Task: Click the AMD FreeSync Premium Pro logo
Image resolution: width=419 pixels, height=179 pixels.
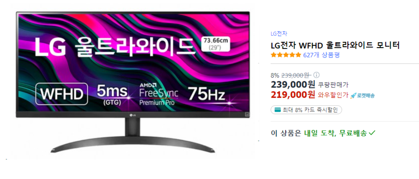Action: point(159,94)
